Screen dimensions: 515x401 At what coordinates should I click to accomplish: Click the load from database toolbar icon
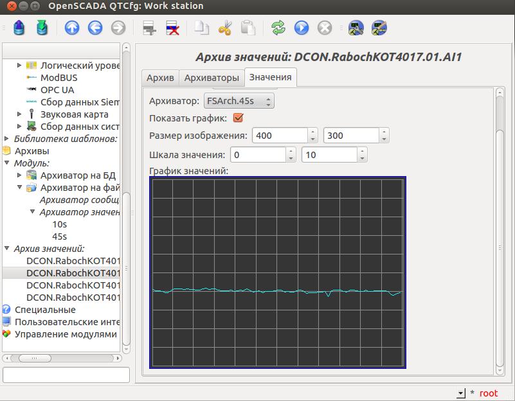pos(19,28)
